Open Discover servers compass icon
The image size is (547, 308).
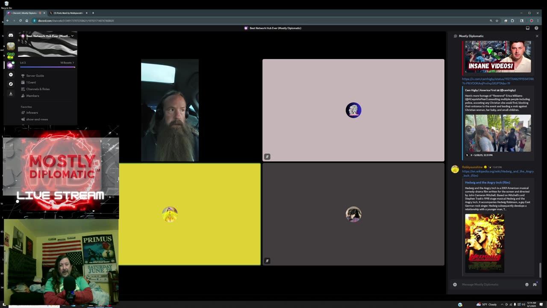tap(11, 84)
